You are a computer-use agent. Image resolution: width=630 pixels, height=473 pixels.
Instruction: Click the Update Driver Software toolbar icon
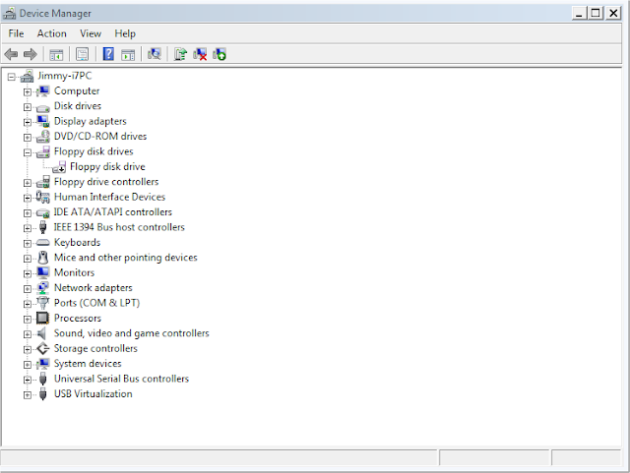point(180,54)
